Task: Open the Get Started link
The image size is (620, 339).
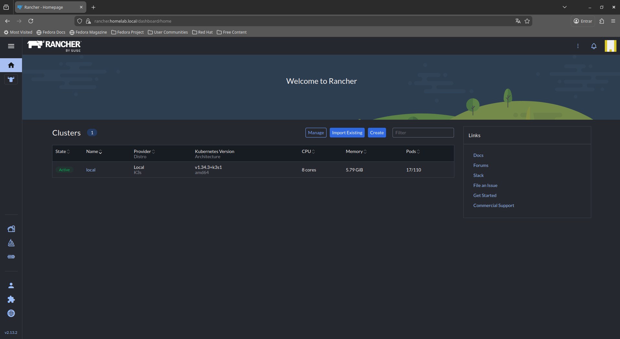Action: (x=485, y=195)
